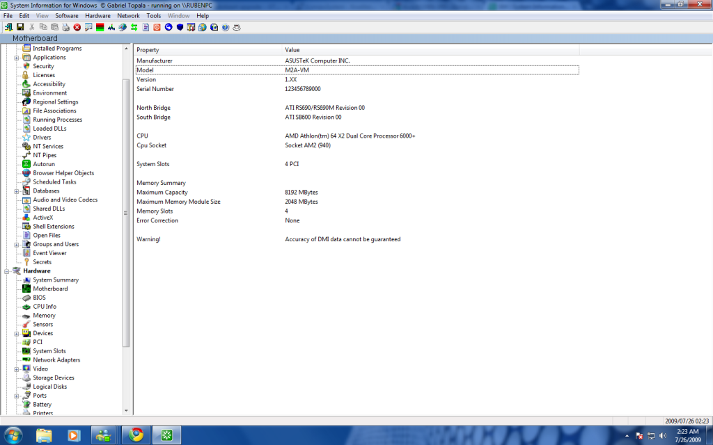Open the Help menu
Viewport: 713px width, 445px height.
pyautogui.click(x=203, y=15)
